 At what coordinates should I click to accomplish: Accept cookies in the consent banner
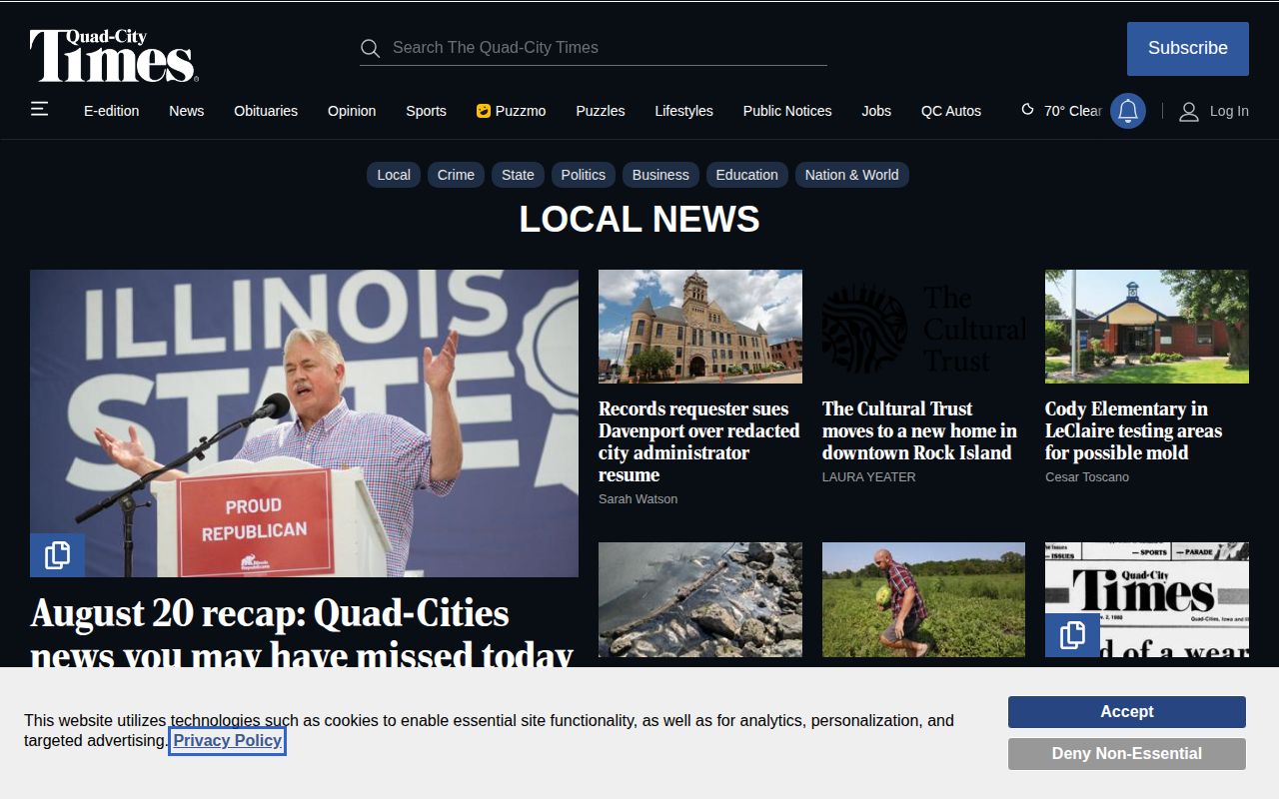pyautogui.click(x=1127, y=712)
